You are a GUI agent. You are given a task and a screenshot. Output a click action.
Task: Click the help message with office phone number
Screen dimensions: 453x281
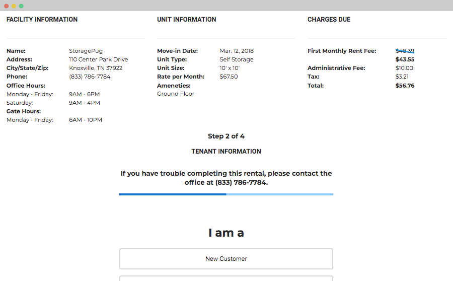pos(226,178)
